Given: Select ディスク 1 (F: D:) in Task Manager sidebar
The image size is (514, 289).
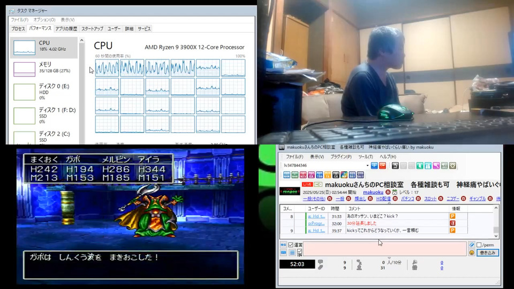Looking at the screenshot, I should coord(44,116).
